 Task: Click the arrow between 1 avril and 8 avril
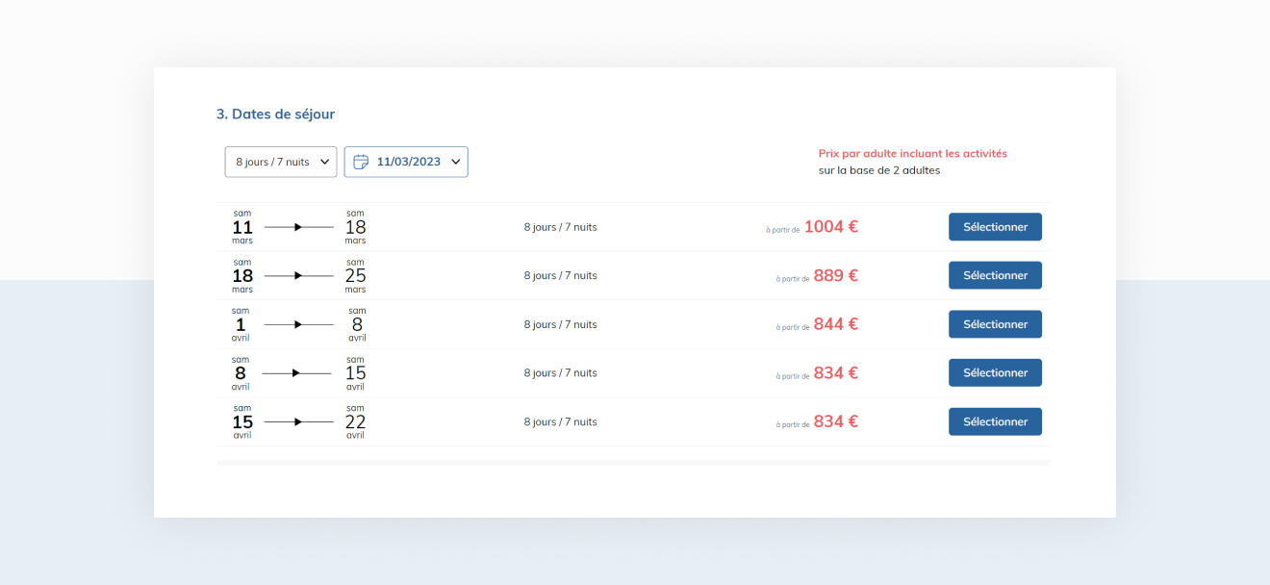[x=298, y=324]
